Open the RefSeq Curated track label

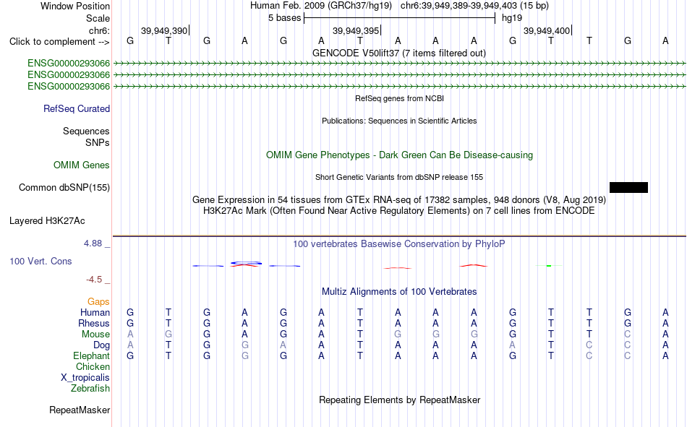77,108
